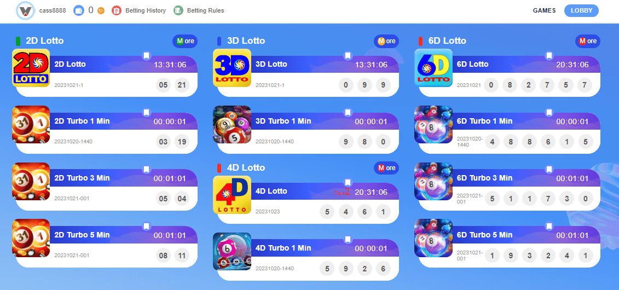Click the user avatar logo icon

pos(26,10)
